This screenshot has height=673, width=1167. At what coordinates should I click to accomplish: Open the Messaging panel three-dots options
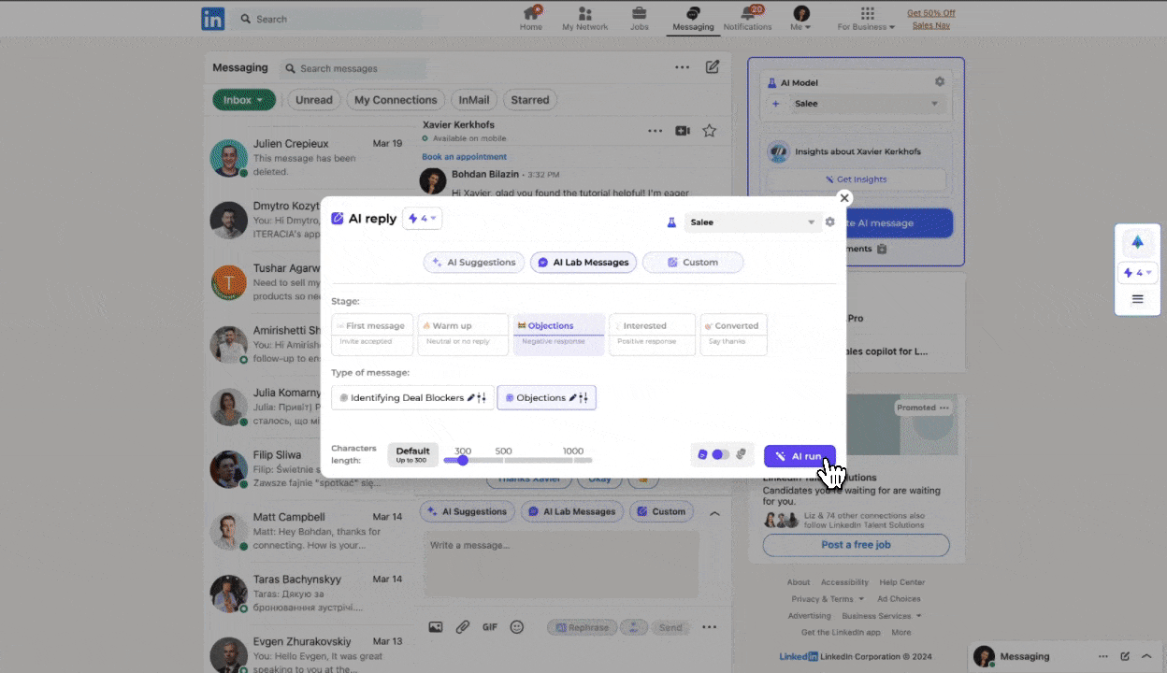click(683, 67)
